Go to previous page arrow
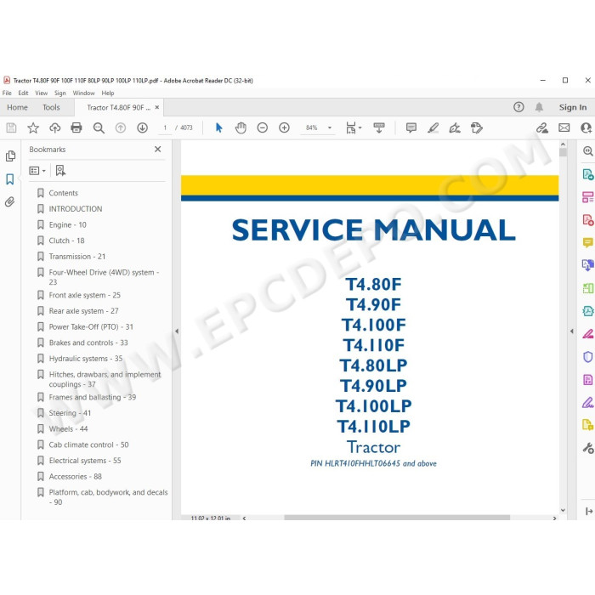This screenshot has width=595, height=595. pos(121,127)
